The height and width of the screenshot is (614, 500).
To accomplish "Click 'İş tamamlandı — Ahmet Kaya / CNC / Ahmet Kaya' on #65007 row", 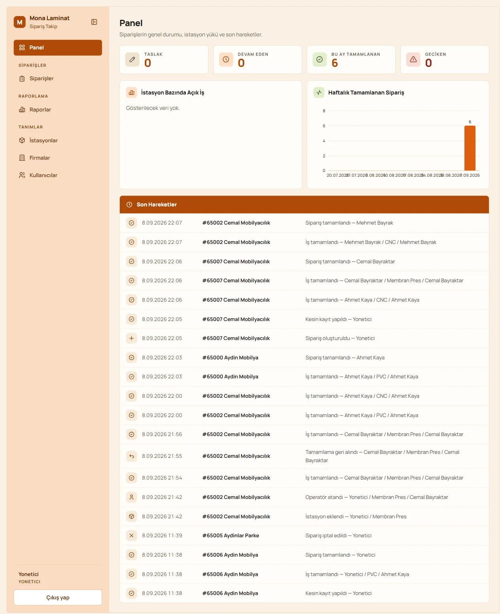I will (362, 300).
